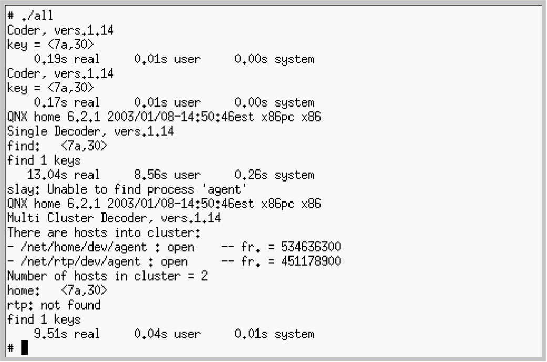Click the '8.56s user' timing value
The image size is (547, 362).
click(x=168, y=175)
